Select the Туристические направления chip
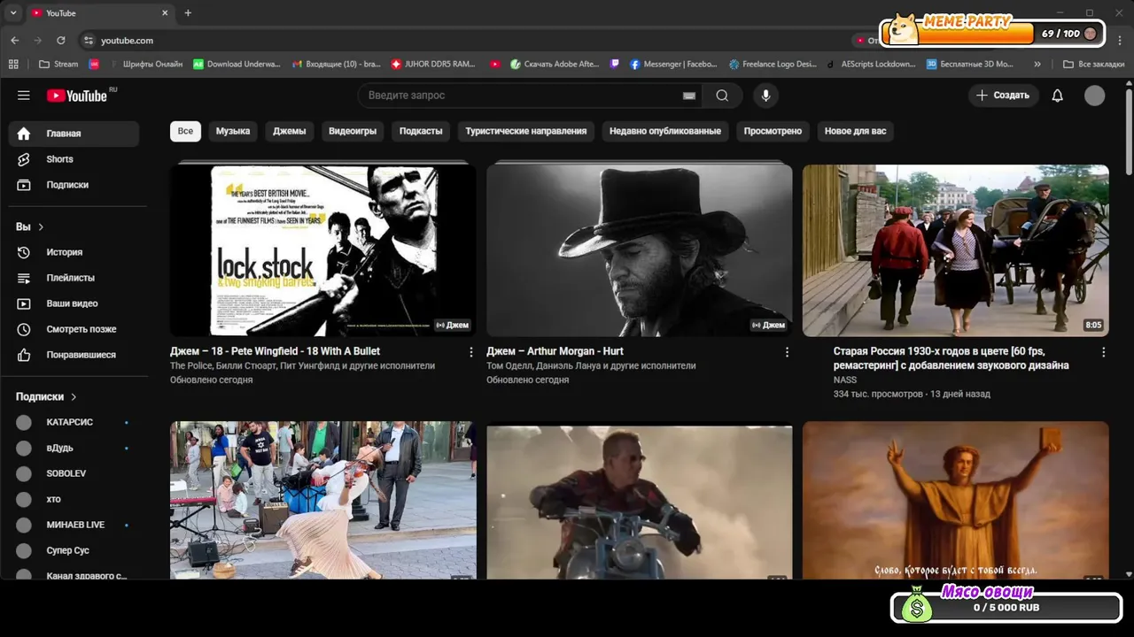The image size is (1134, 637). coord(526,131)
